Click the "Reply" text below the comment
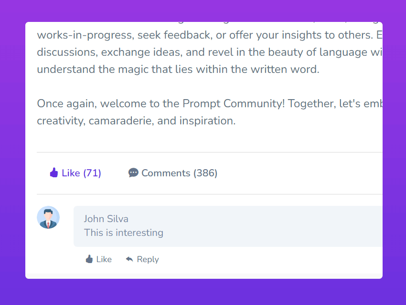Screen dimensions: 406x305 coord(148,259)
